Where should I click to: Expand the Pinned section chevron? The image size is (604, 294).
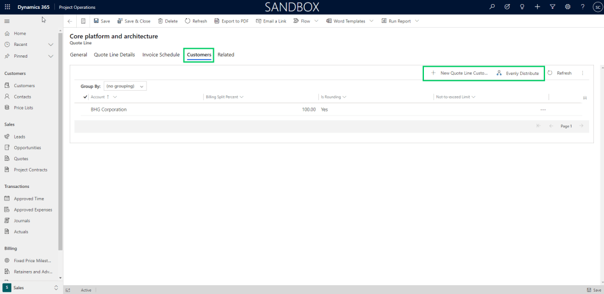(x=51, y=56)
